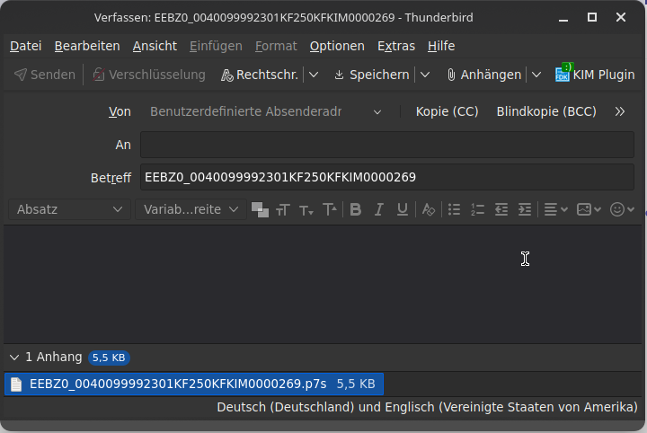Outdent the text
The image size is (647, 433).
coord(501,210)
